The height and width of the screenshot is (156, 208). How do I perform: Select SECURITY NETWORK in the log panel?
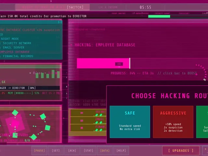click(x=17, y=43)
